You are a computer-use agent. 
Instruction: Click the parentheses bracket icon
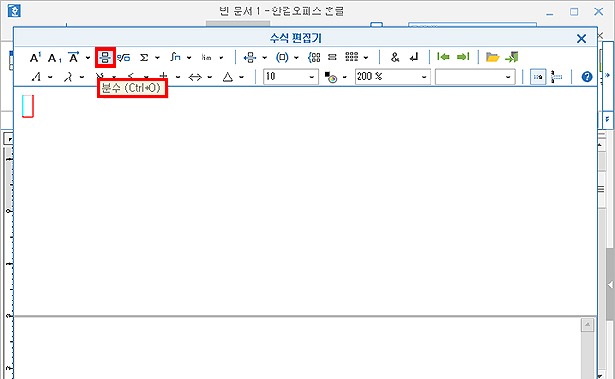(x=282, y=58)
